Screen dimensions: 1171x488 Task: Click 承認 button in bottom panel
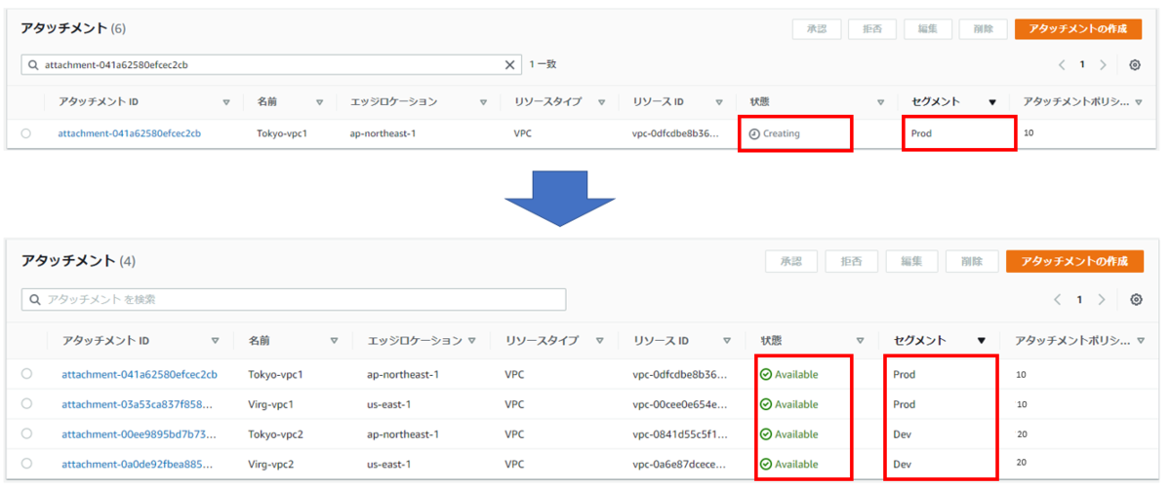click(792, 261)
